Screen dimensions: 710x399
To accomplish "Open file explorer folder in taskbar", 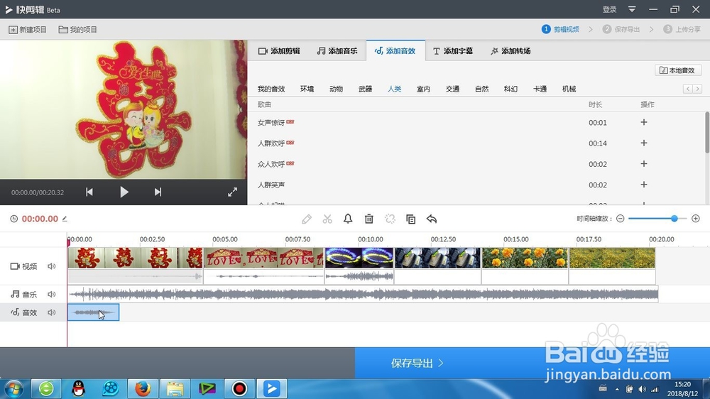I will click(x=175, y=388).
